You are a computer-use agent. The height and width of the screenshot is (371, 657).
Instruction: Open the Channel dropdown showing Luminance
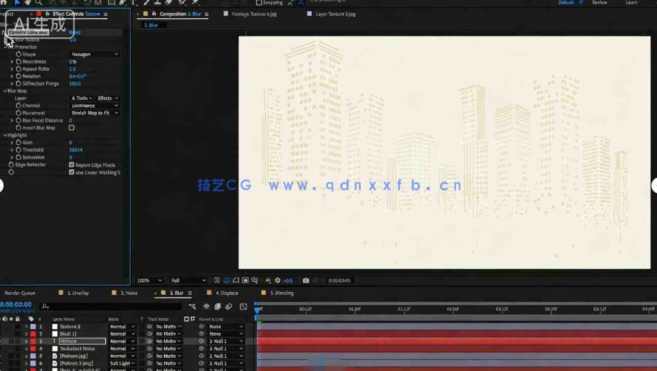point(95,106)
